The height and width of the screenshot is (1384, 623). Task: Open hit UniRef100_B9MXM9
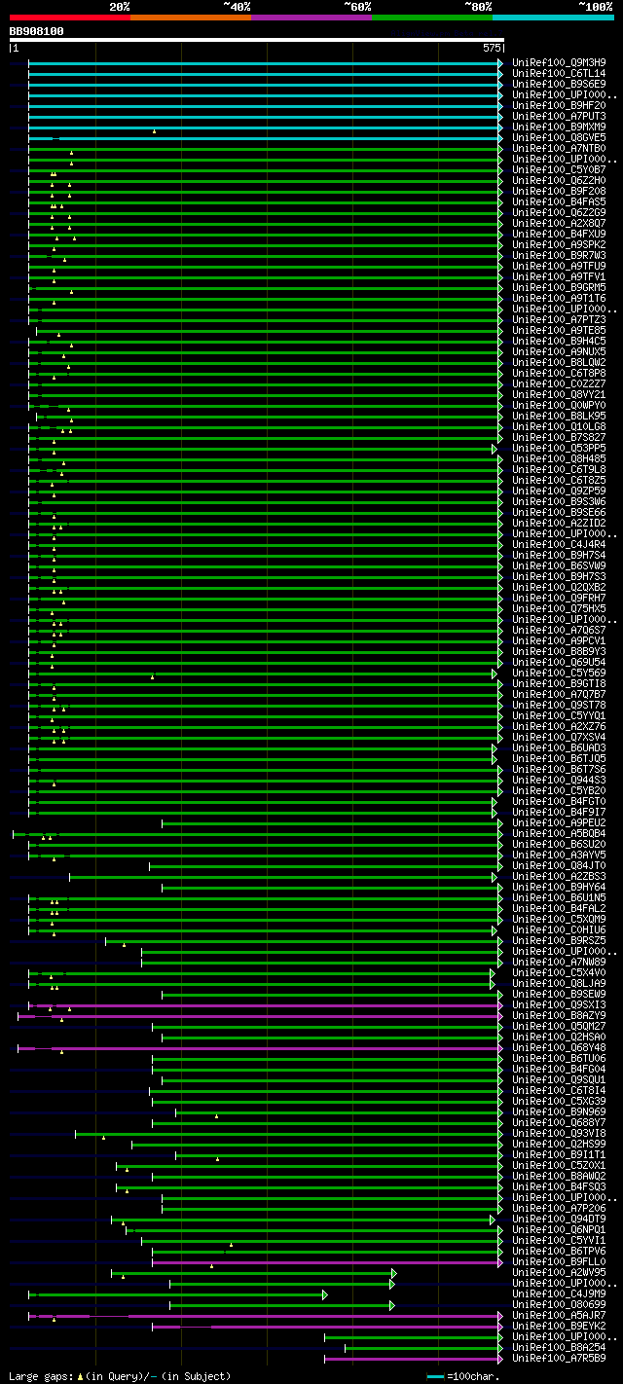click(560, 127)
